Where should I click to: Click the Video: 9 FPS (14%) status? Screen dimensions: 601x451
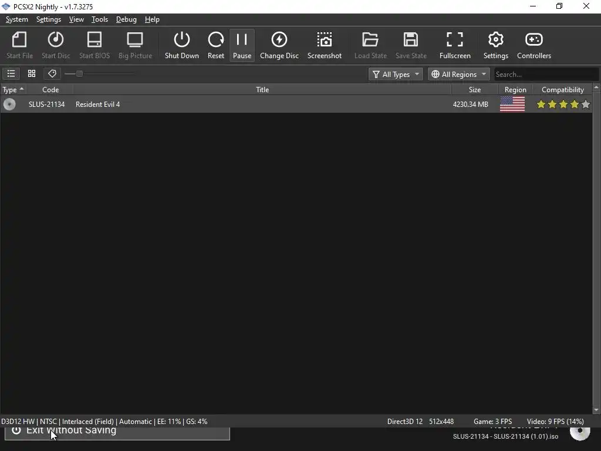[x=555, y=422]
